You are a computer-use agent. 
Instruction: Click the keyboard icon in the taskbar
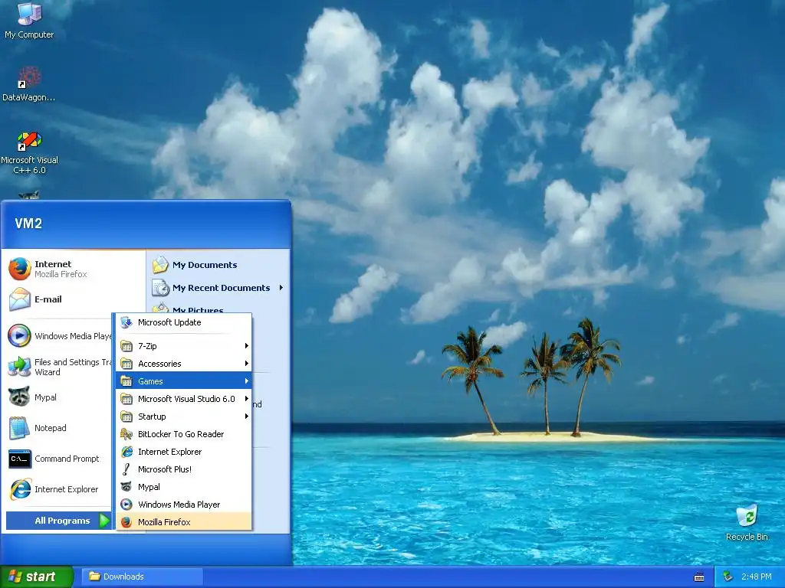(699, 577)
